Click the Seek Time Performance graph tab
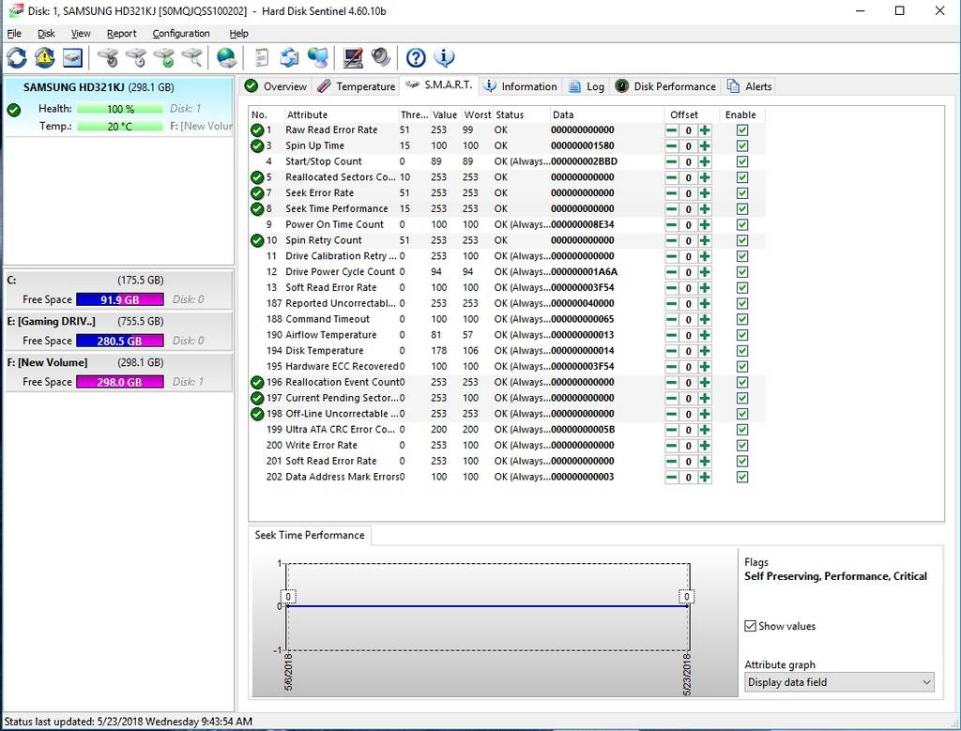This screenshot has height=731, width=961. (310, 535)
